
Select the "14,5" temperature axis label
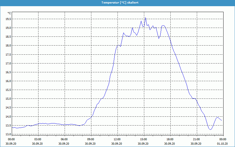coord(9,108)
